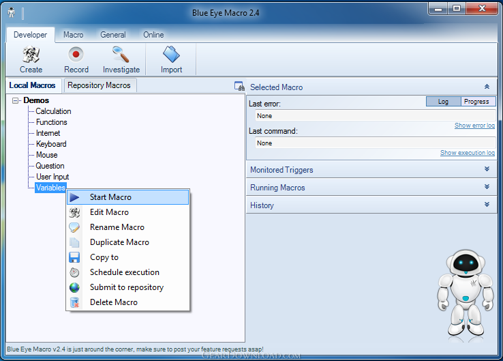Viewport: 503px width, 361px height.
Task: Switch to the Developer ribbon tab
Action: (x=31, y=35)
